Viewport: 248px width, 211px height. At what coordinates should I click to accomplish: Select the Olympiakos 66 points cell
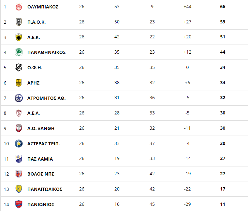(223, 7)
